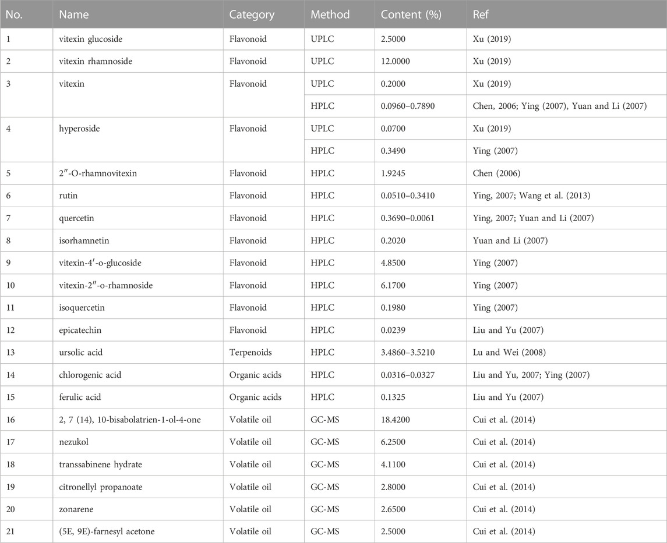Click the "0.0700" content value
The image size is (667, 543).
pos(393,128)
